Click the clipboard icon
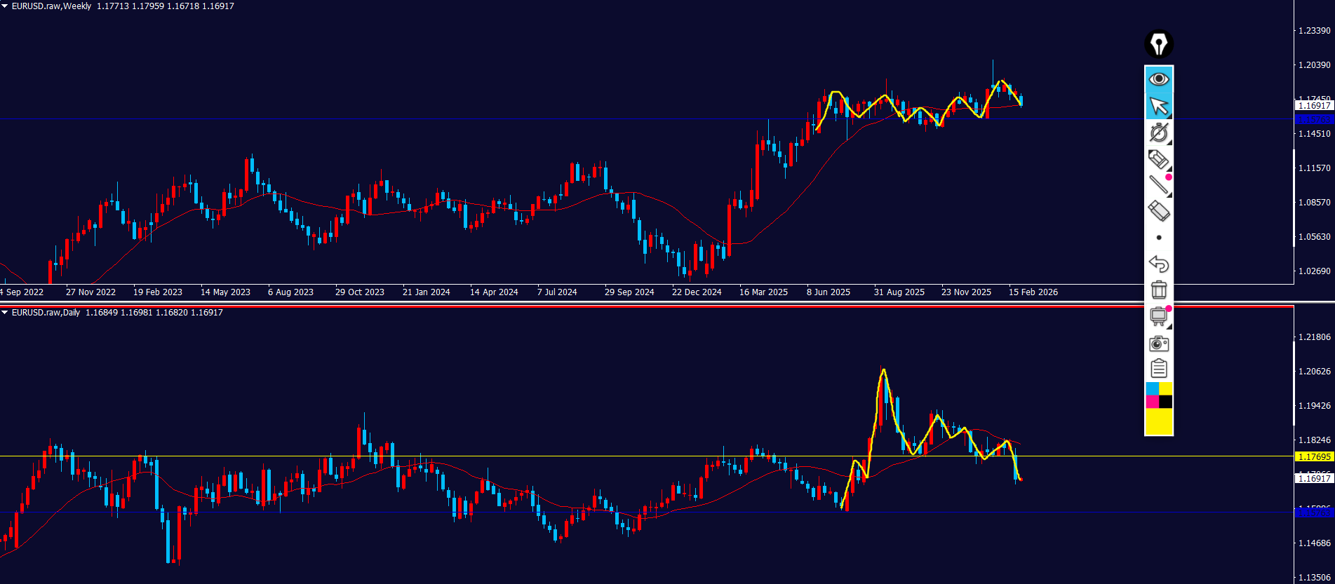 pos(1158,369)
